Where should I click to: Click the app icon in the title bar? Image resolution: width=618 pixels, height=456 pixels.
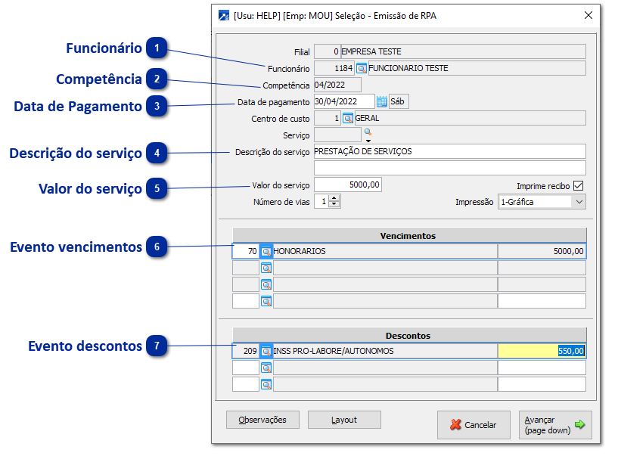click(x=224, y=16)
